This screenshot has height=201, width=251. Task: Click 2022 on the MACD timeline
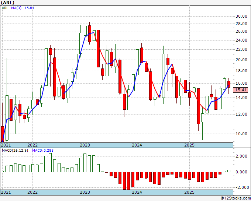pyautogui.click(x=32, y=192)
